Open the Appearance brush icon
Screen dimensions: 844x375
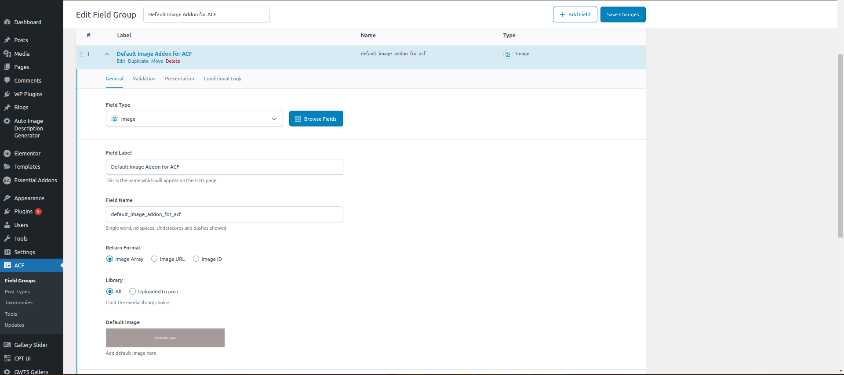[x=7, y=198]
